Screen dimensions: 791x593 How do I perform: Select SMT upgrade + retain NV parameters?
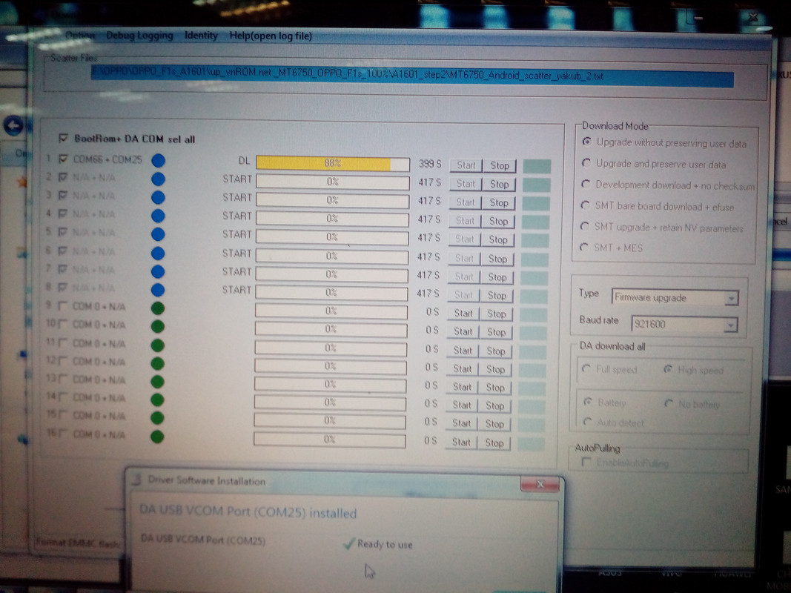(585, 226)
